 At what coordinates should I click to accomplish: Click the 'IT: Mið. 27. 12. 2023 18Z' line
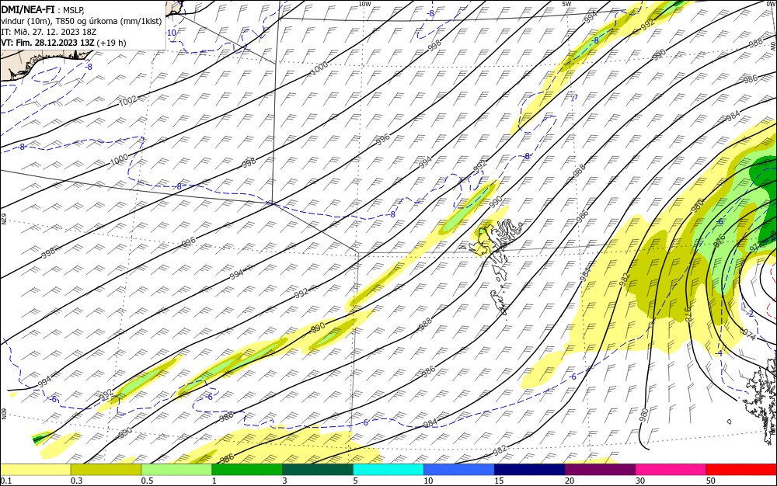48,32
